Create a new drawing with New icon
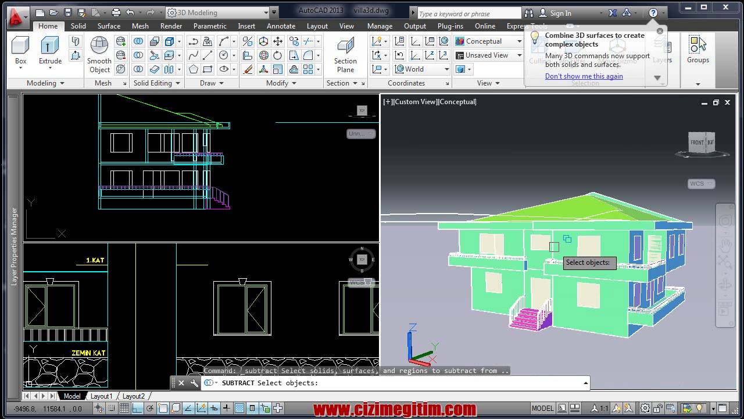Screen dimensions: 744x419 coord(39,13)
